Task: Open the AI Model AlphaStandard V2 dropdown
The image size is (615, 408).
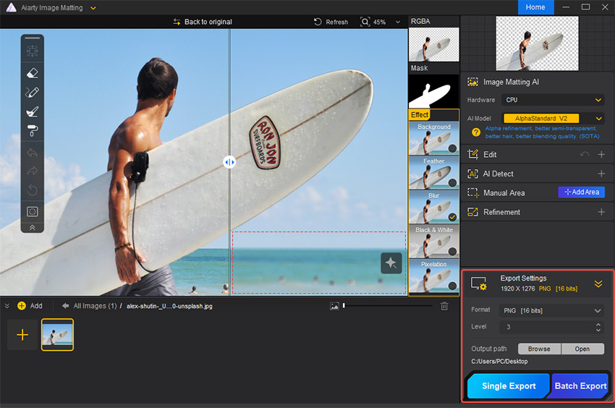Action: (553, 118)
